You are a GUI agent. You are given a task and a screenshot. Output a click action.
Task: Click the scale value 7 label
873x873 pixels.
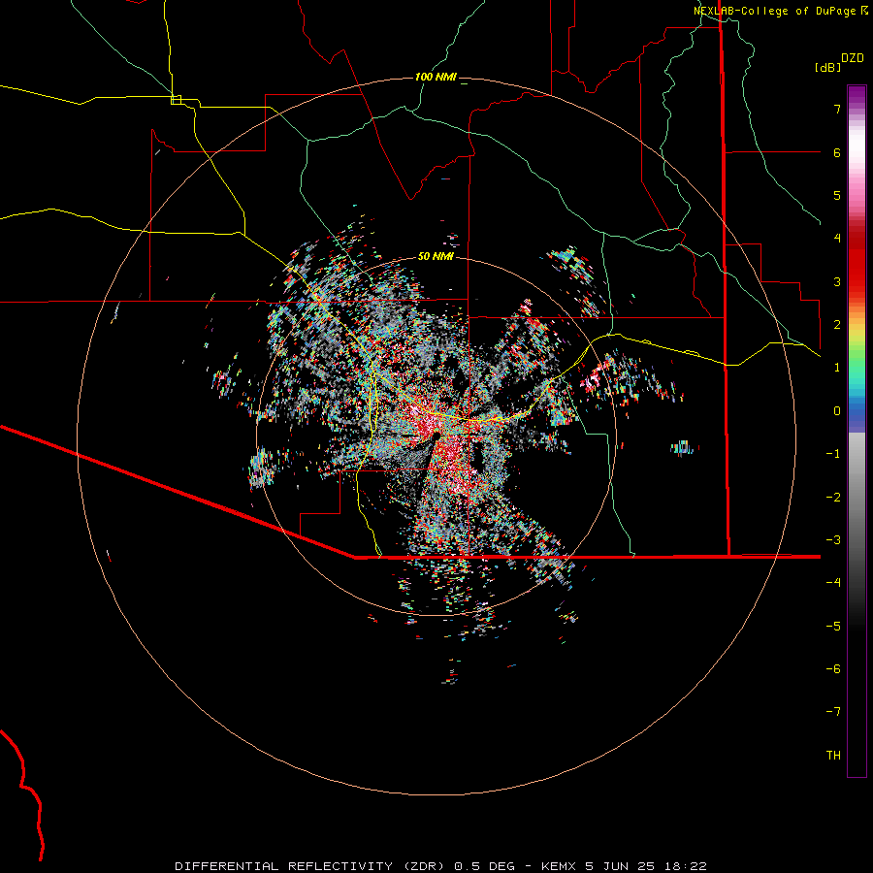(x=837, y=109)
